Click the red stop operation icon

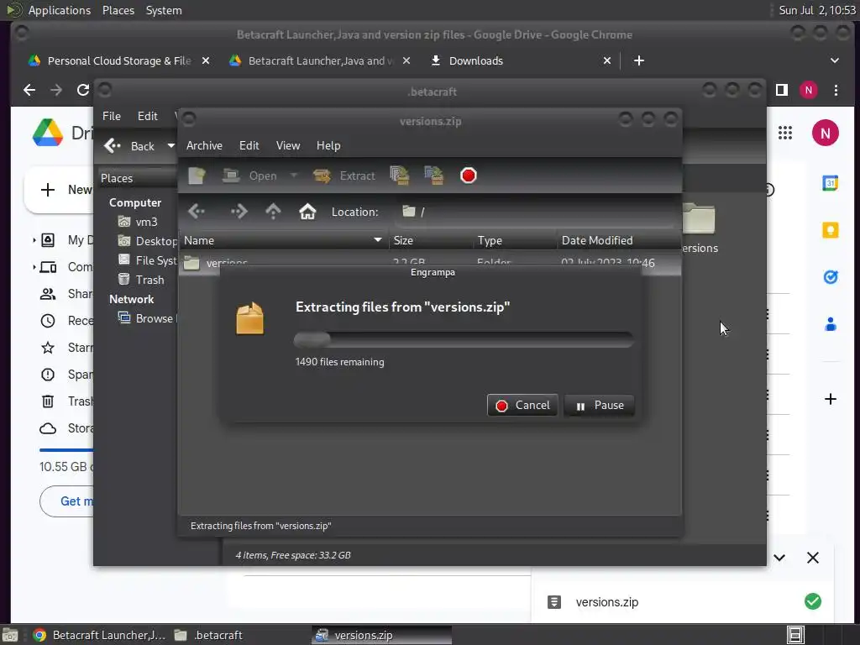pyautogui.click(x=469, y=176)
